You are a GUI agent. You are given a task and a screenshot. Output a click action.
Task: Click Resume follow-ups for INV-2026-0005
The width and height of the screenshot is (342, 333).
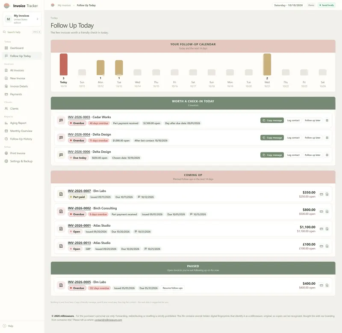tap(173, 288)
